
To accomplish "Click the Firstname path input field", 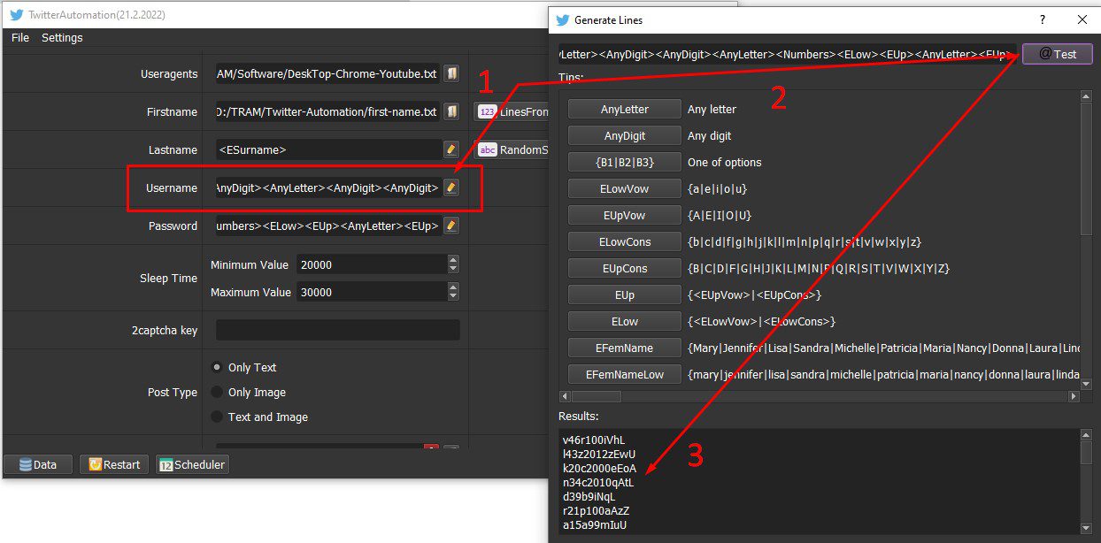I will pyautogui.click(x=327, y=111).
